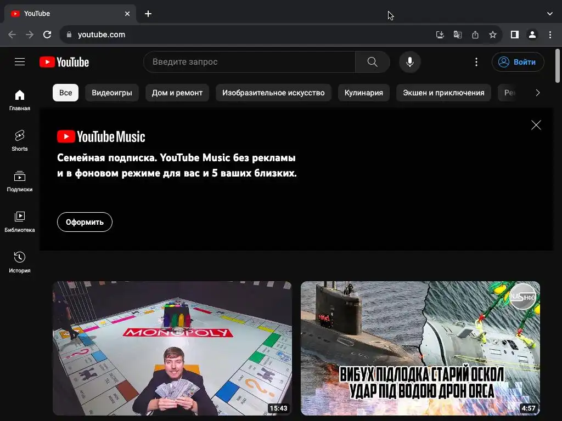Open the submarine ORCA video thumbnail

pyautogui.click(x=420, y=348)
